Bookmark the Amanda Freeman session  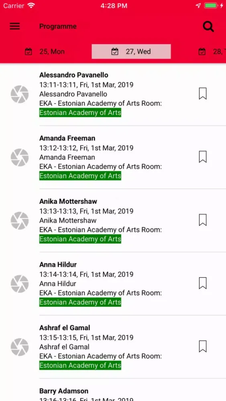(x=203, y=157)
